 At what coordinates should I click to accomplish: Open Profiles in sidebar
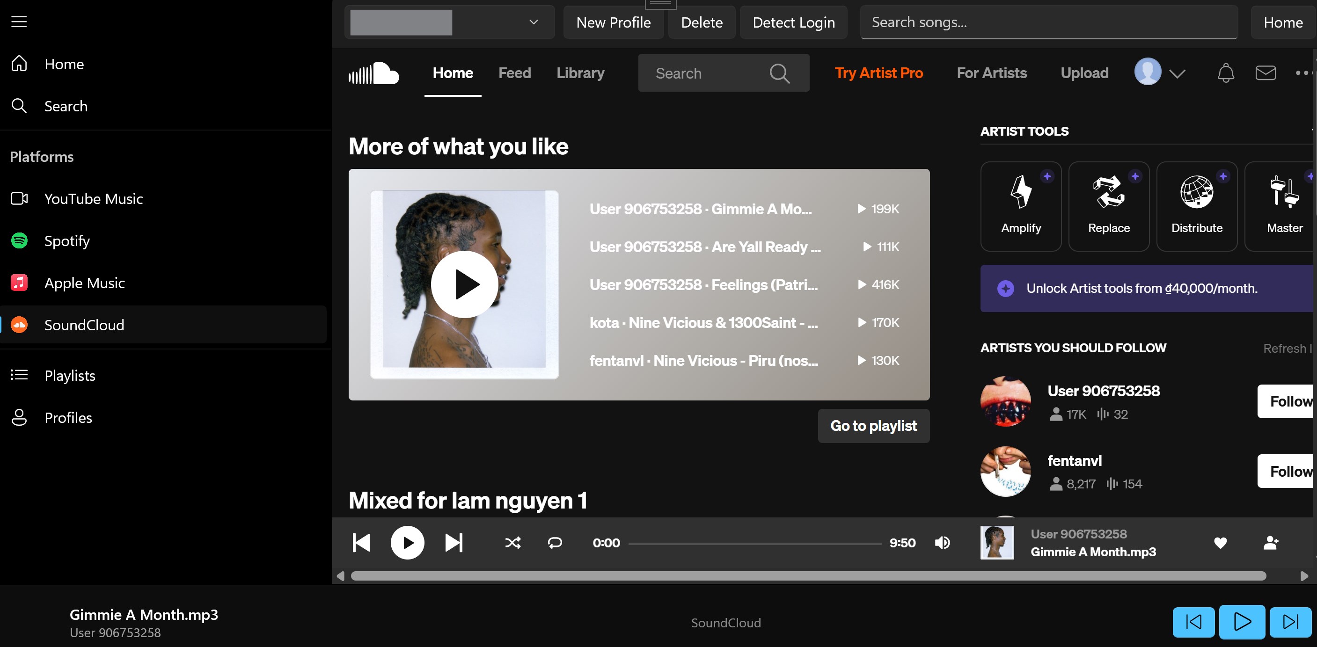pos(164,417)
